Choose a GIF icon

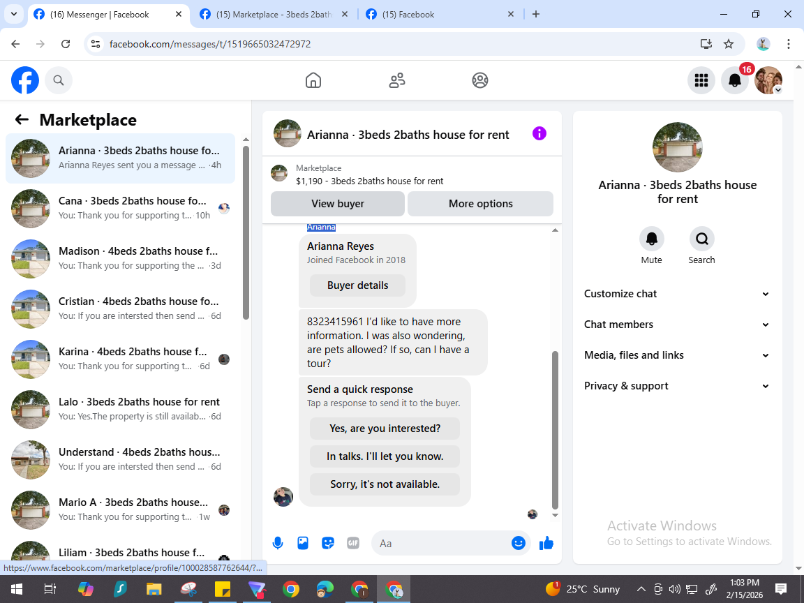click(x=352, y=543)
